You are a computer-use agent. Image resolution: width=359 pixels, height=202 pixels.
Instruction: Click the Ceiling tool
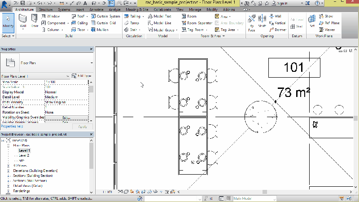pyautogui.click(x=79, y=23)
